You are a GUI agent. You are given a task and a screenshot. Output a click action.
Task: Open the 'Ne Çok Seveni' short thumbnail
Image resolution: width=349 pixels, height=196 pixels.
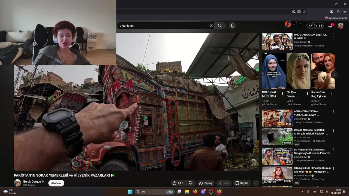pyautogui.click(x=299, y=71)
